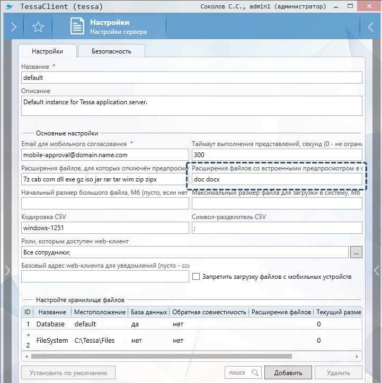Expand the right panel header arrow

(x=371, y=27)
